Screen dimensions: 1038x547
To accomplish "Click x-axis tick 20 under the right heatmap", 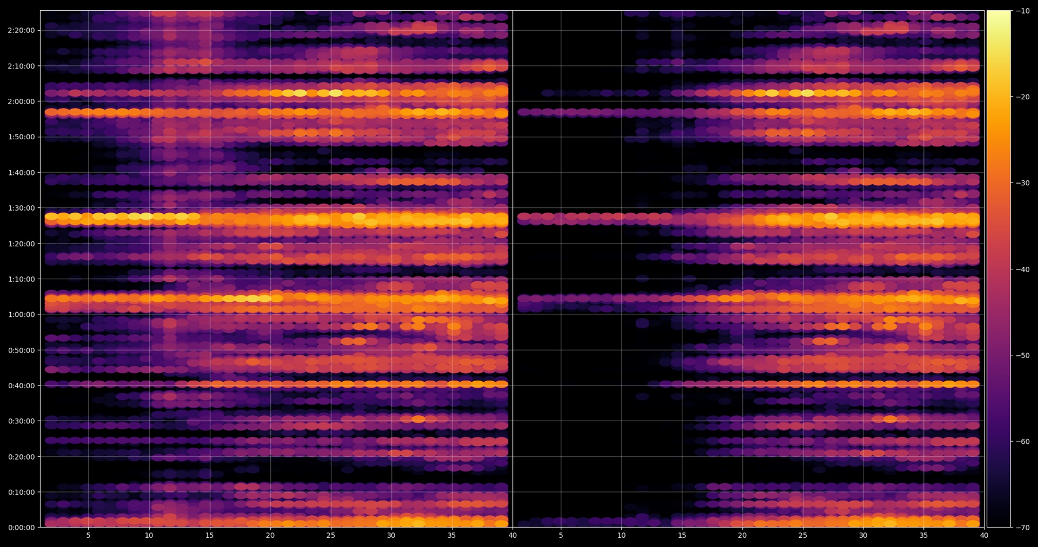I will tap(742, 535).
